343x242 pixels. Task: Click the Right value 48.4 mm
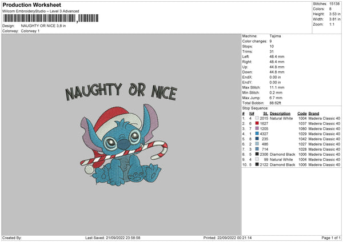[x=277, y=62]
